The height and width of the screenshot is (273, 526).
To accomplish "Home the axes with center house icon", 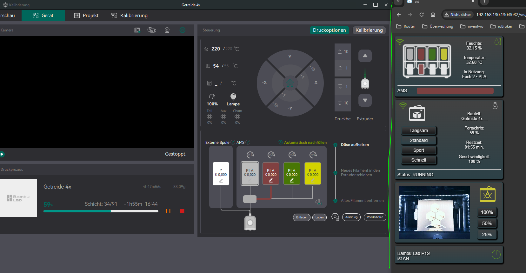I will pyautogui.click(x=290, y=83).
